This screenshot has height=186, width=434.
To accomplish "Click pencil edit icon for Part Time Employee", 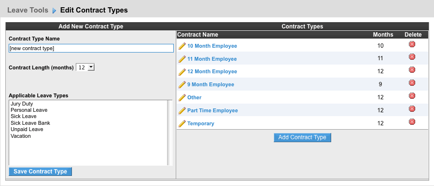I will coord(182,110).
